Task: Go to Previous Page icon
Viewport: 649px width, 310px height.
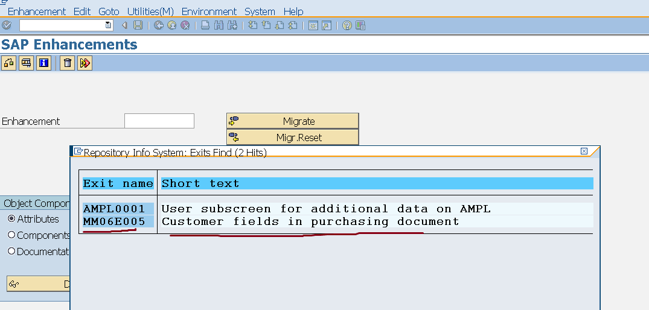Action: point(266,25)
